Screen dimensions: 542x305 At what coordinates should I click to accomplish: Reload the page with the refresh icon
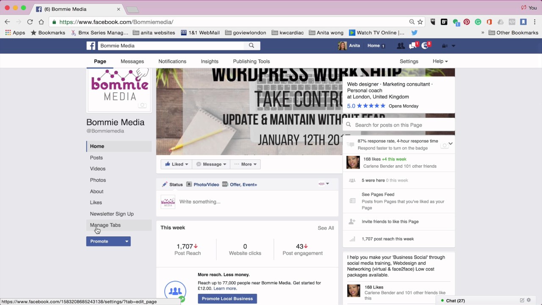pyautogui.click(x=30, y=22)
